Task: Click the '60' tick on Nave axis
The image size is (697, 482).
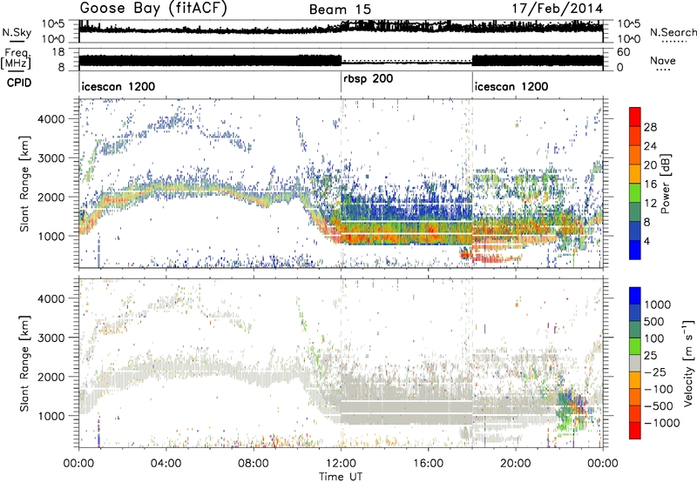Action: [624, 52]
